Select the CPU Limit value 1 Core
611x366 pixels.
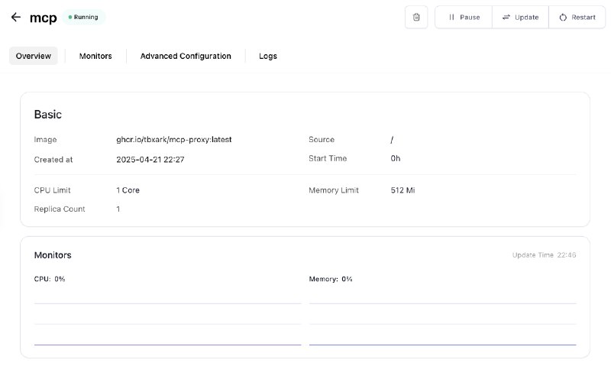click(x=128, y=190)
